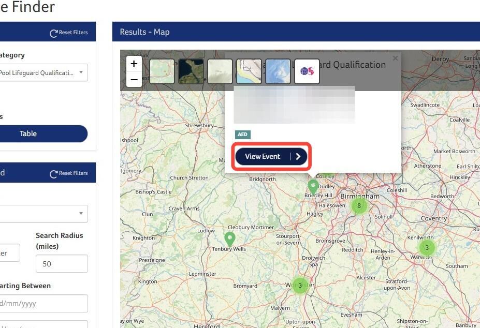
Task: Click the Church Stretton label on the map
Action: tap(189, 178)
